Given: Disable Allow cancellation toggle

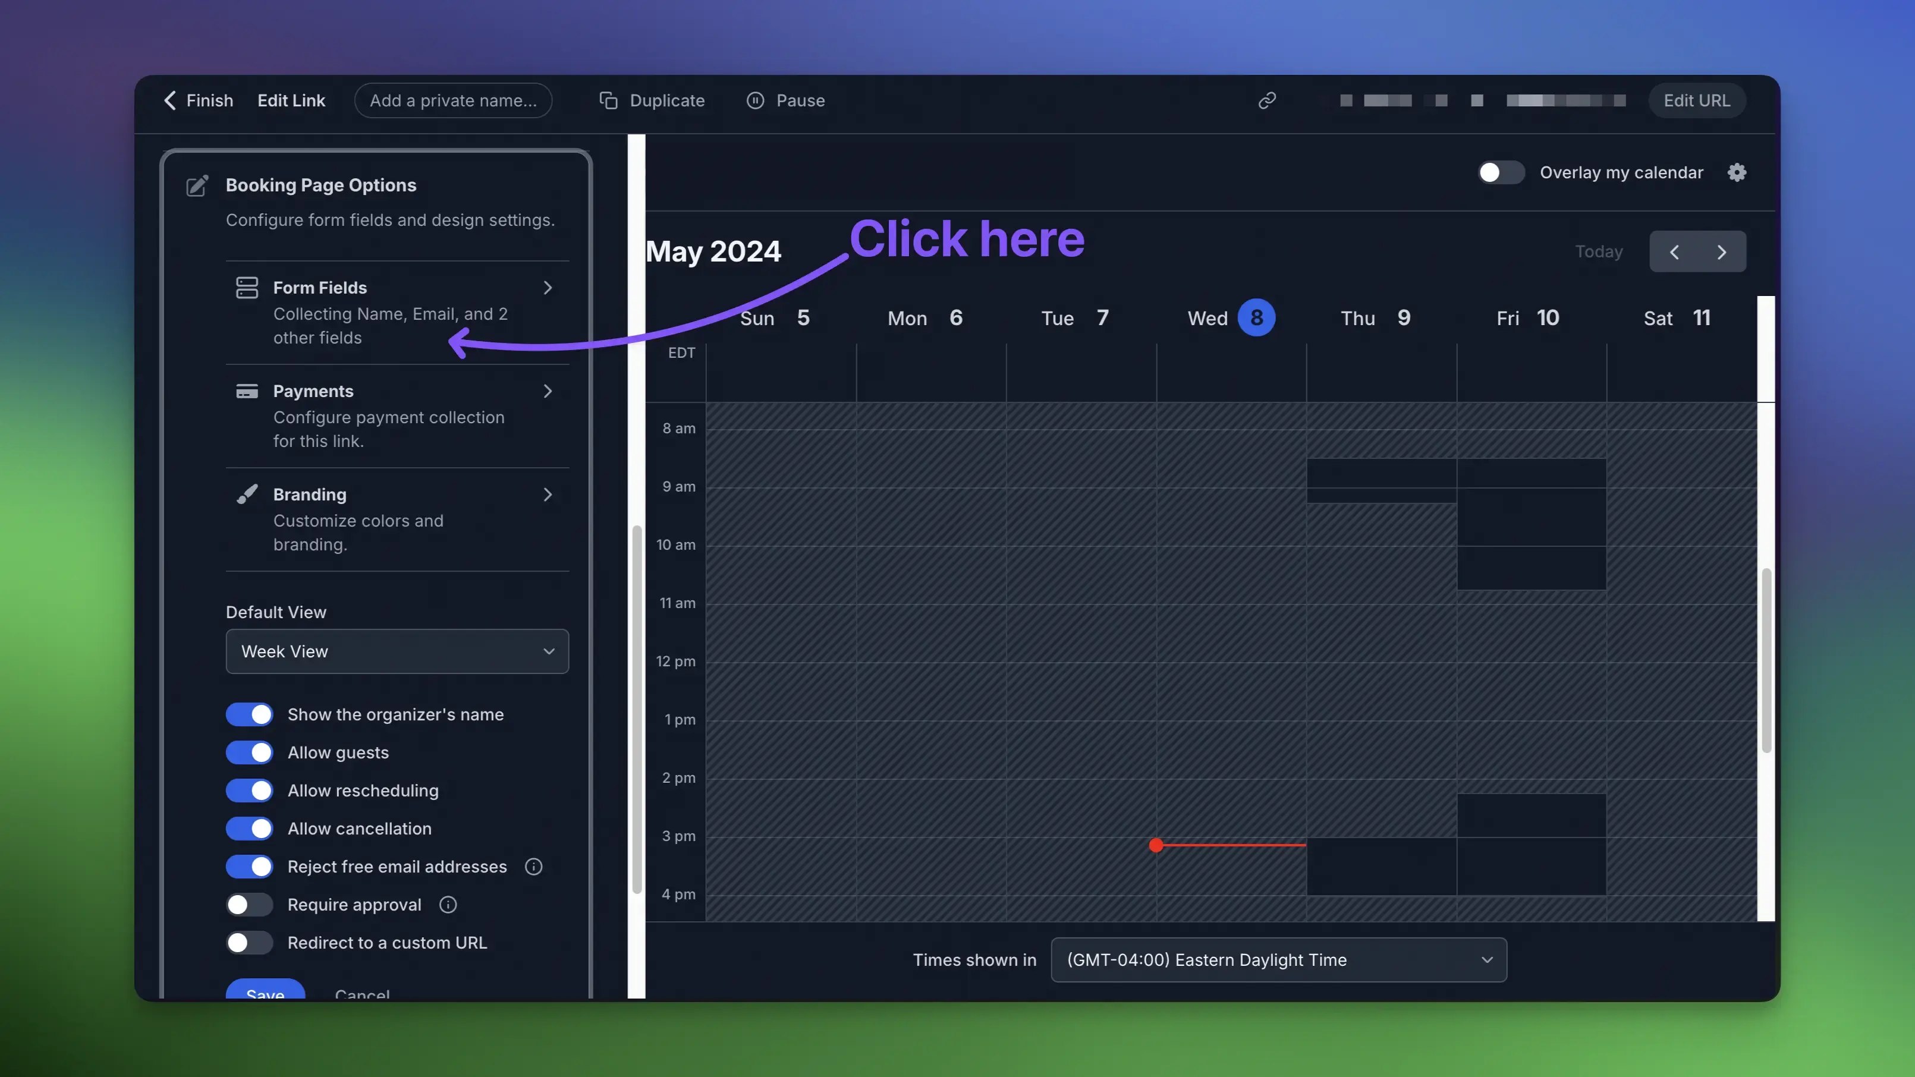Looking at the screenshot, I should click(250, 828).
